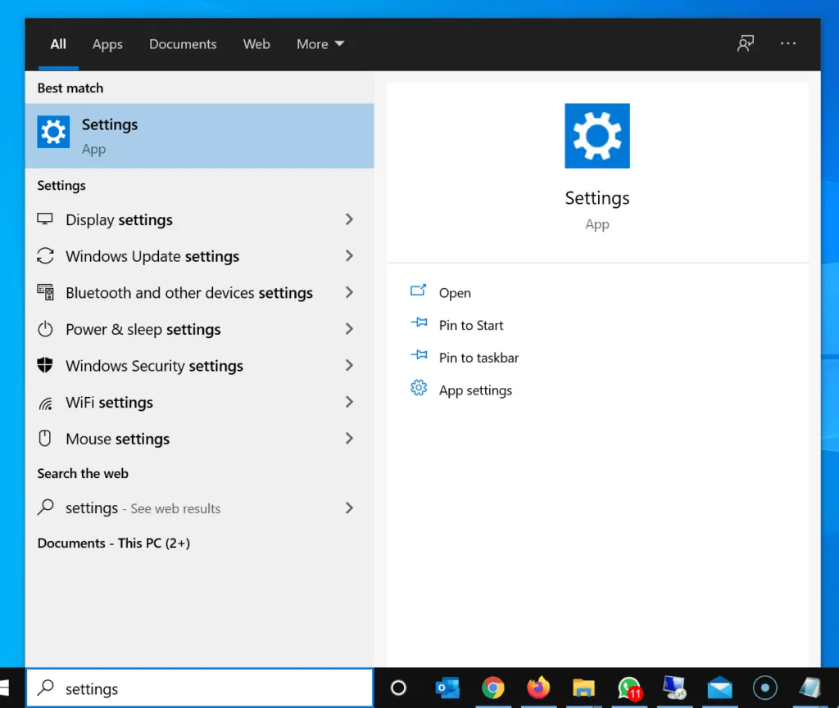Click the large Settings gear icon preview
The image size is (839, 708).
tap(596, 136)
